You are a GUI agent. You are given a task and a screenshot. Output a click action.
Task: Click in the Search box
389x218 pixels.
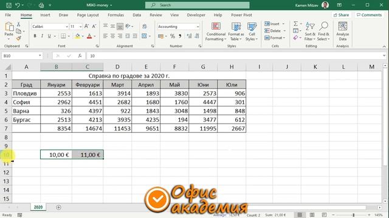[197, 5]
